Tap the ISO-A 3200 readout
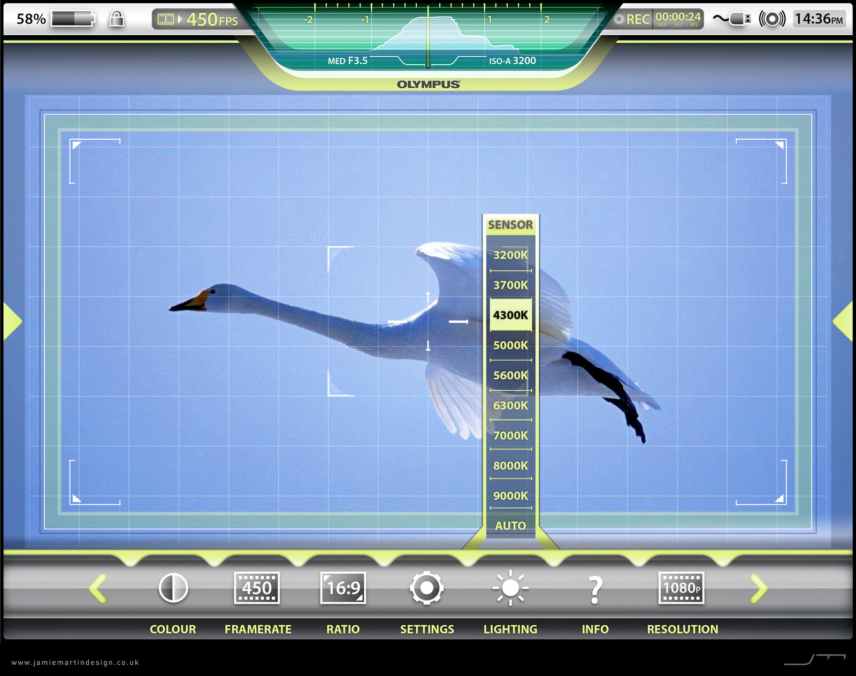This screenshot has height=676, width=856. [512, 61]
